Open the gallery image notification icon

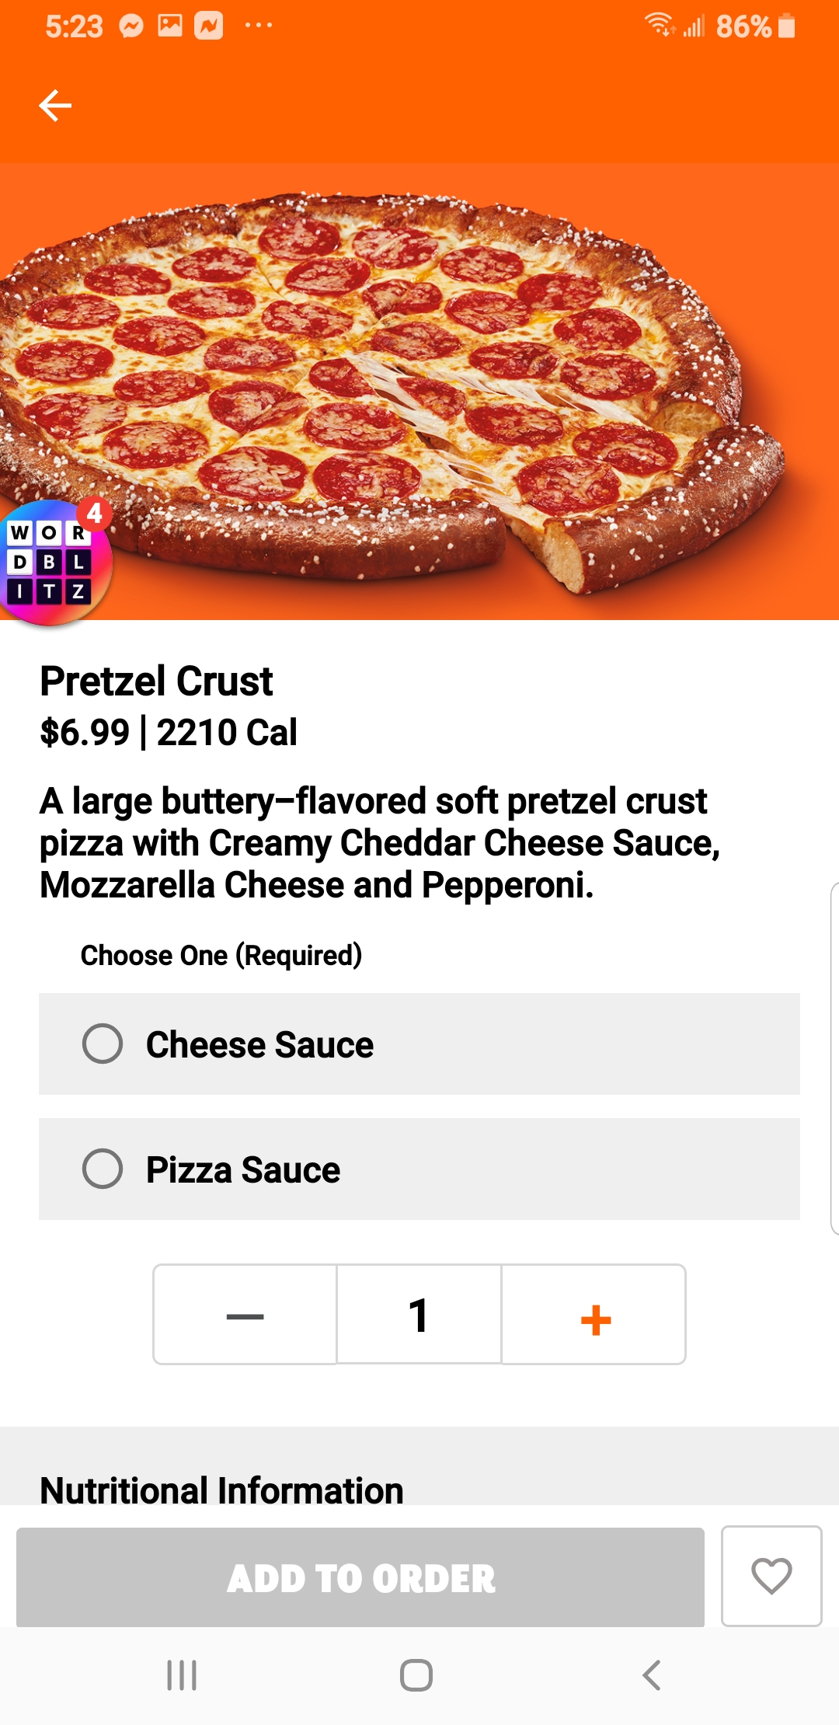[x=170, y=26]
